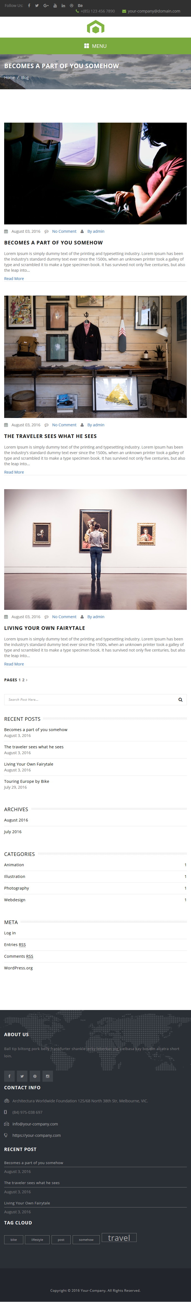Image resolution: width=191 pixels, height=1302 pixels.
Task: Open the Twitter icon in the top bar
Action: click(x=37, y=6)
